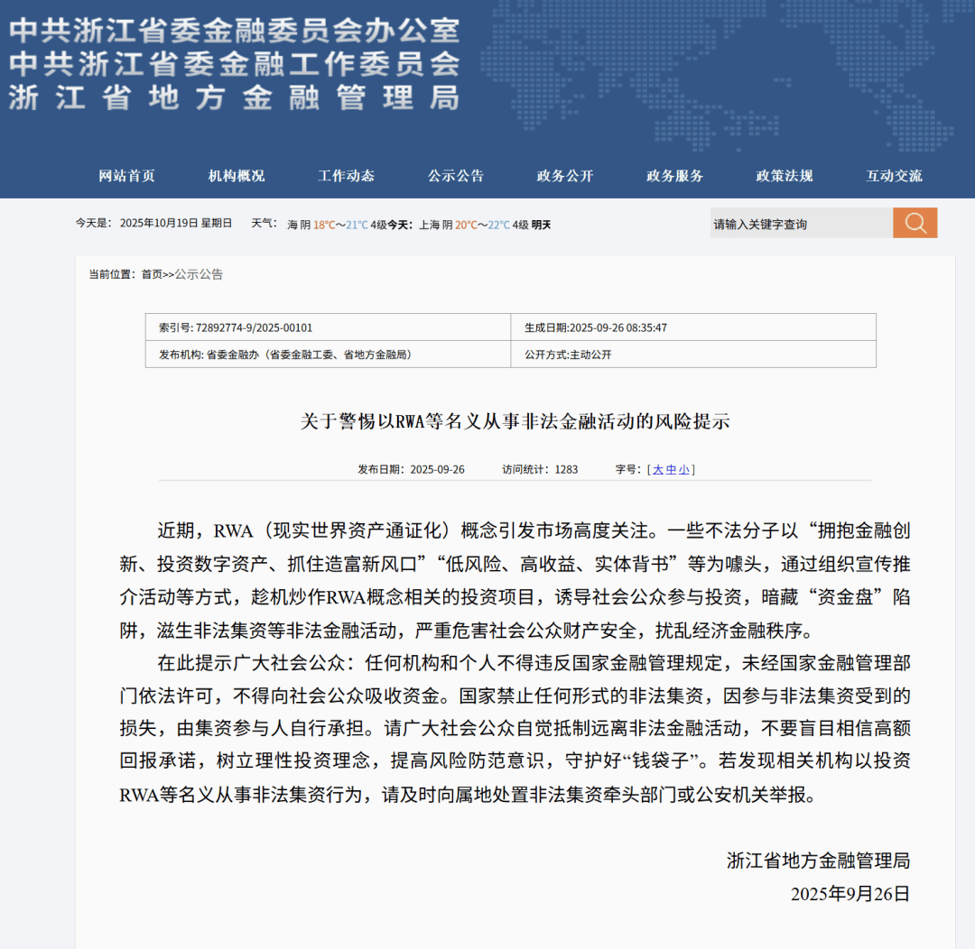Open the 互动交流 navigation menu
Image resolution: width=975 pixels, height=949 pixels.
tap(895, 176)
